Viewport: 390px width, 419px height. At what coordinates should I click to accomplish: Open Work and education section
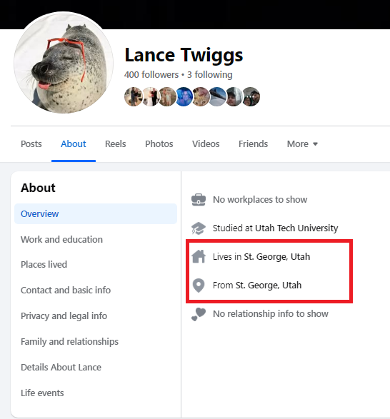coord(62,239)
